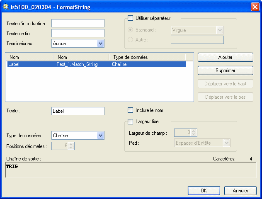Select the Standard radio button
Screen dimensions: 262x199
(131, 30)
